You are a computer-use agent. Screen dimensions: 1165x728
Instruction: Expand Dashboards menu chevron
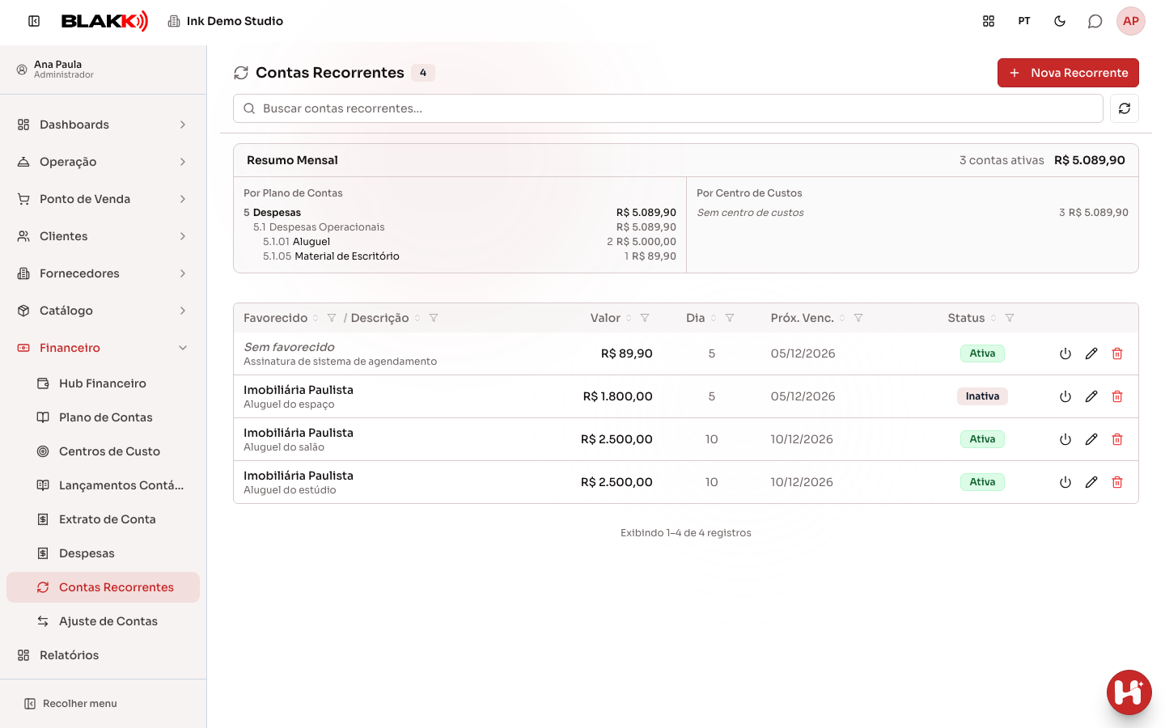click(x=183, y=125)
